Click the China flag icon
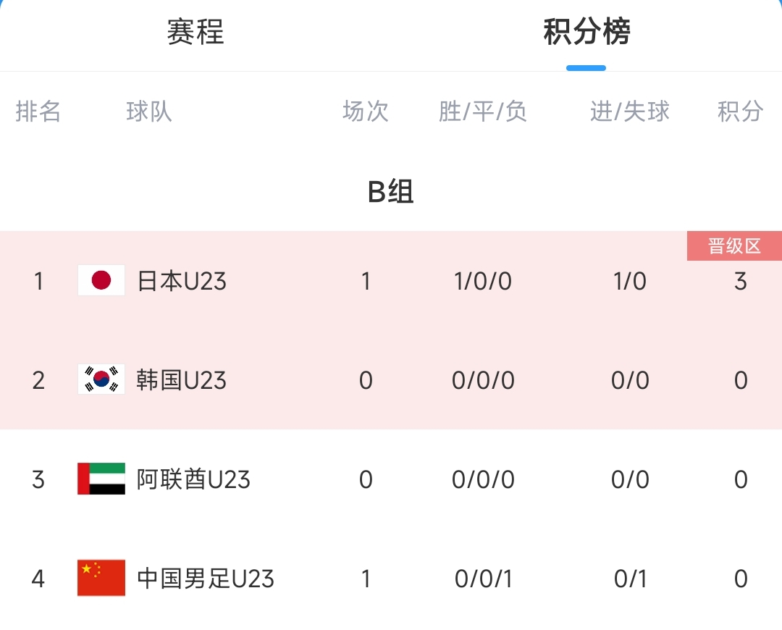 (x=101, y=578)
